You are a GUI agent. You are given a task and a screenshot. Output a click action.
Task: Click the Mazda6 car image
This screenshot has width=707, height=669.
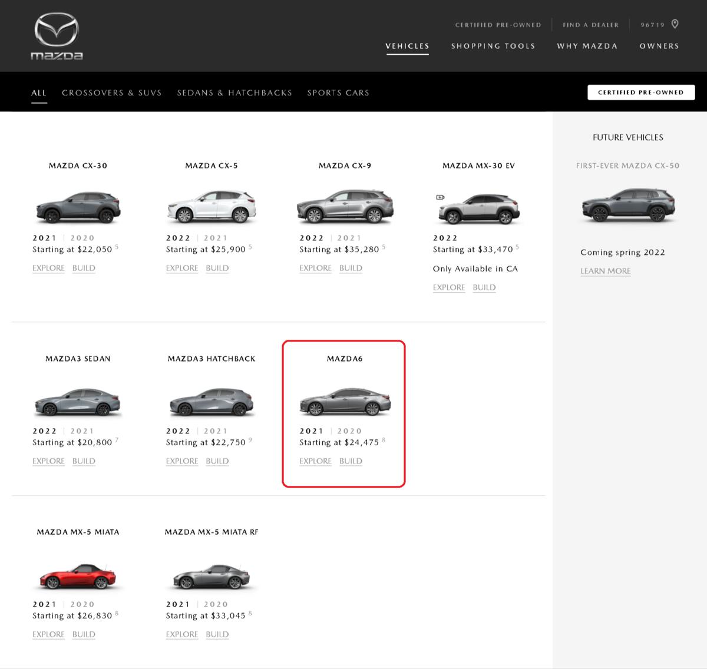[345, 402]
